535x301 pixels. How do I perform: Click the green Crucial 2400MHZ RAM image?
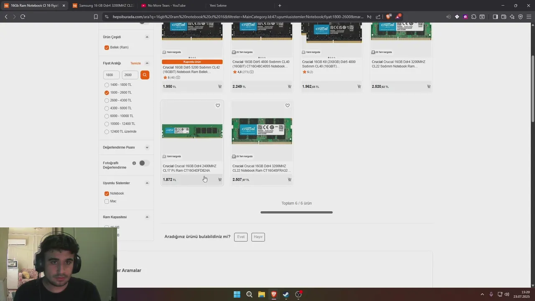coord(192,131)
